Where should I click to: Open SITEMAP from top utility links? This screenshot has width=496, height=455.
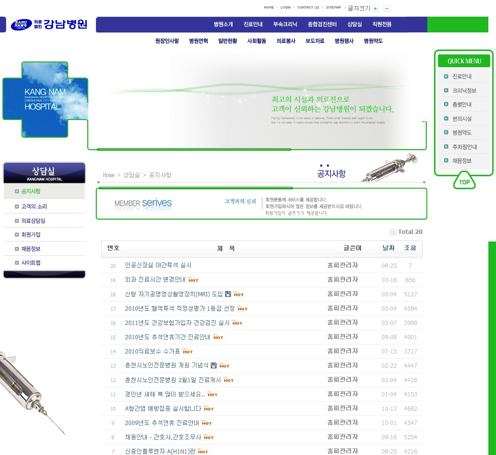pos(333,8)
